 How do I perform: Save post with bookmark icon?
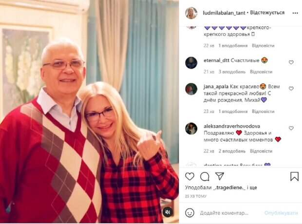pyautogui.click(x=294, y=176)
